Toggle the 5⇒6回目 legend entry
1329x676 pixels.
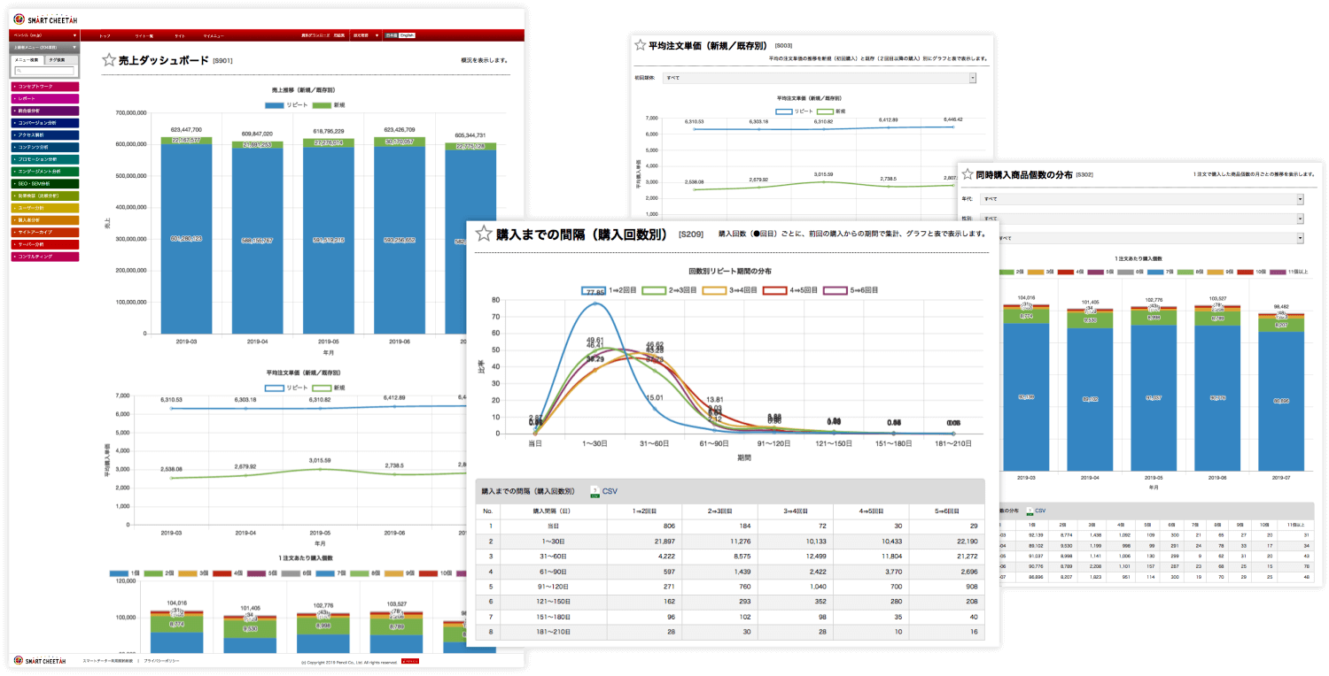coord(849,289)
